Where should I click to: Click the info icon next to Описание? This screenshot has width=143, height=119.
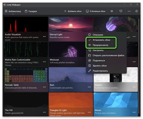[x=89, y=35]
